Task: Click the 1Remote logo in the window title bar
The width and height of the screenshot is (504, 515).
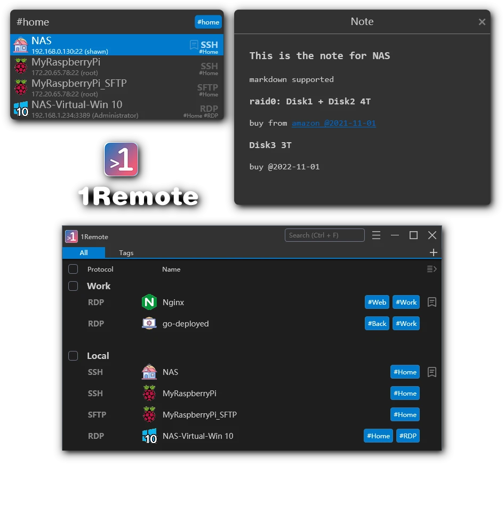Action: coord(71,236)
